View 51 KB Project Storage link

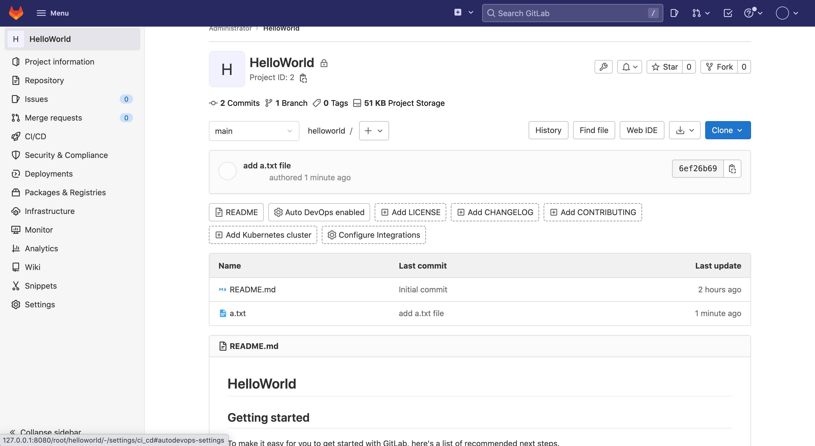(x=399, y=103)
